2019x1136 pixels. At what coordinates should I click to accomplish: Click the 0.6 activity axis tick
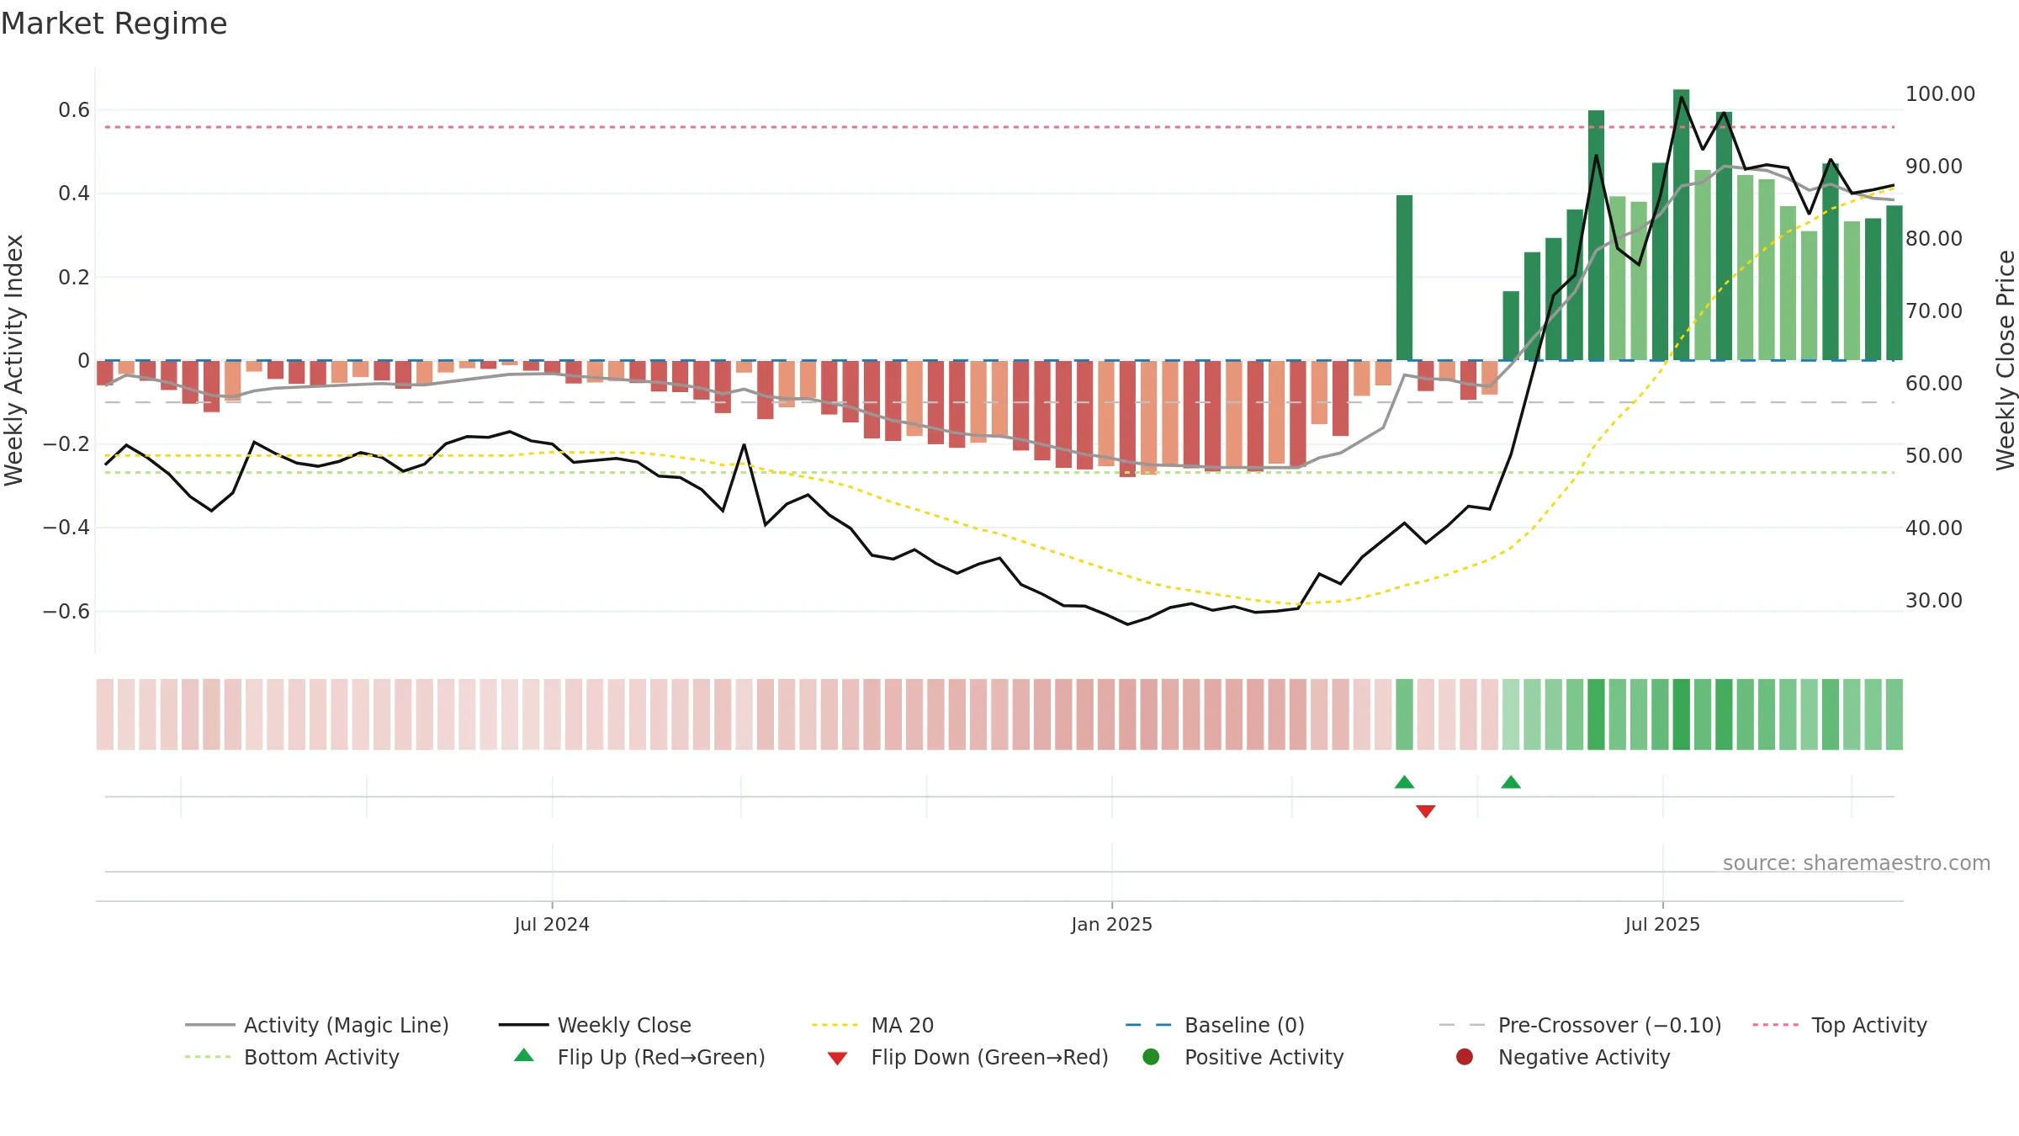[74, 110]
